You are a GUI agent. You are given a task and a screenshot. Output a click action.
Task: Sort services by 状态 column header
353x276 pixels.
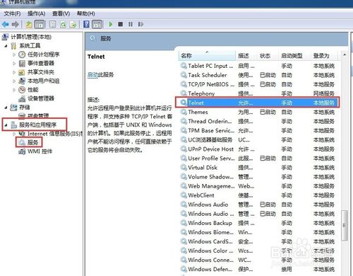coord(268,56)
